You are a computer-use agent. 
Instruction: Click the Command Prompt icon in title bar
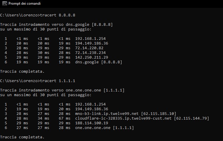tap(4, 4)
